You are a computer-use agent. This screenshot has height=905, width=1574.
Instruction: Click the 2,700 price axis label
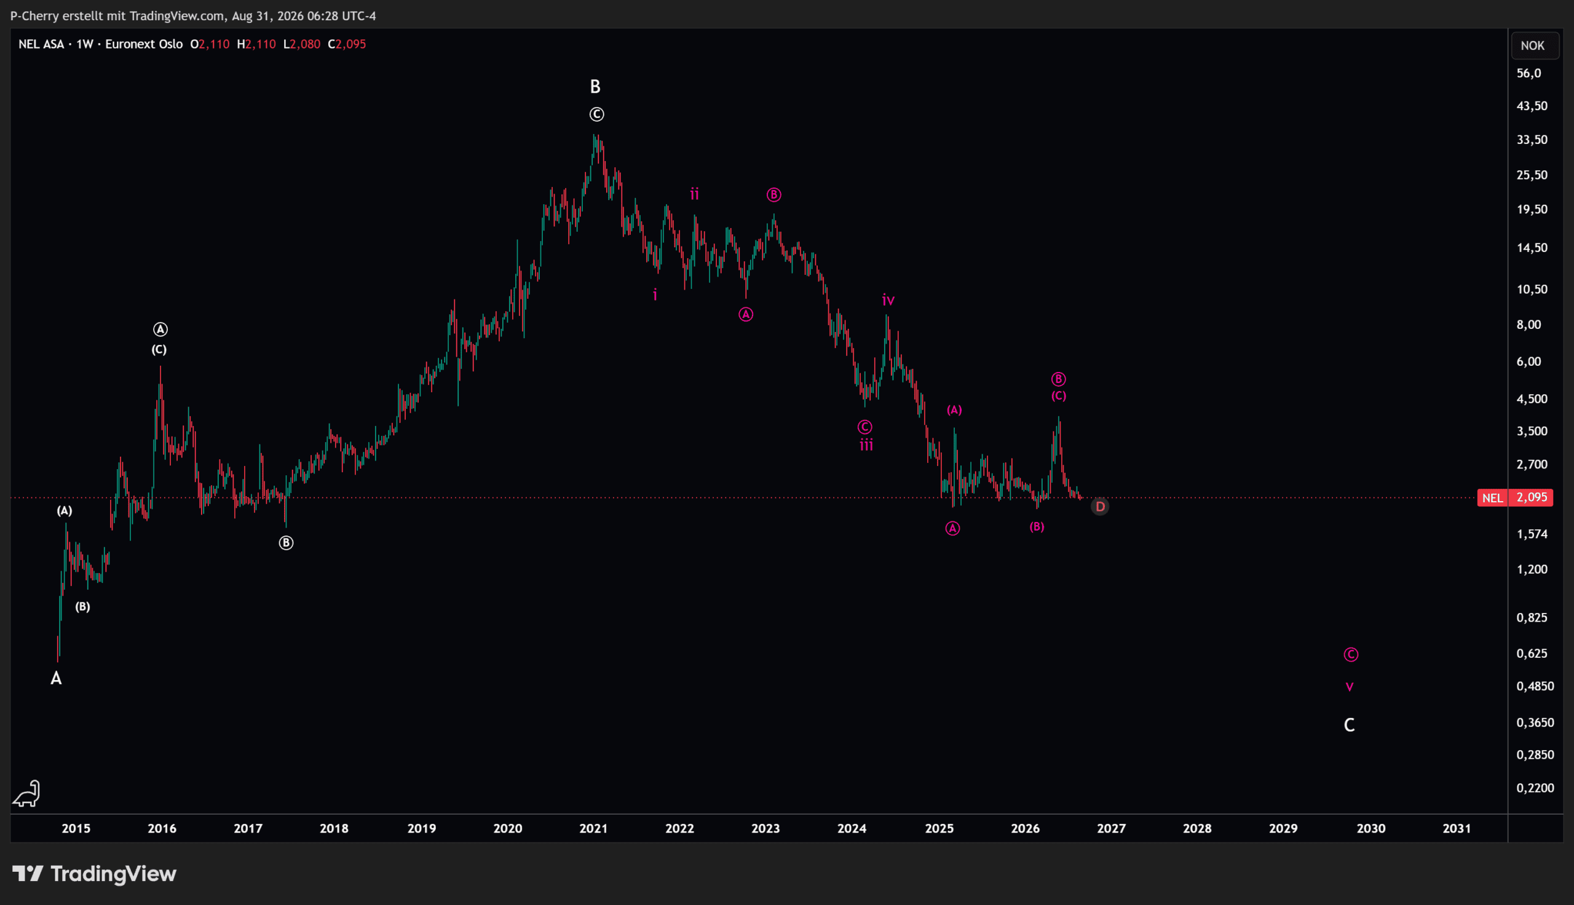point(1532,465)
